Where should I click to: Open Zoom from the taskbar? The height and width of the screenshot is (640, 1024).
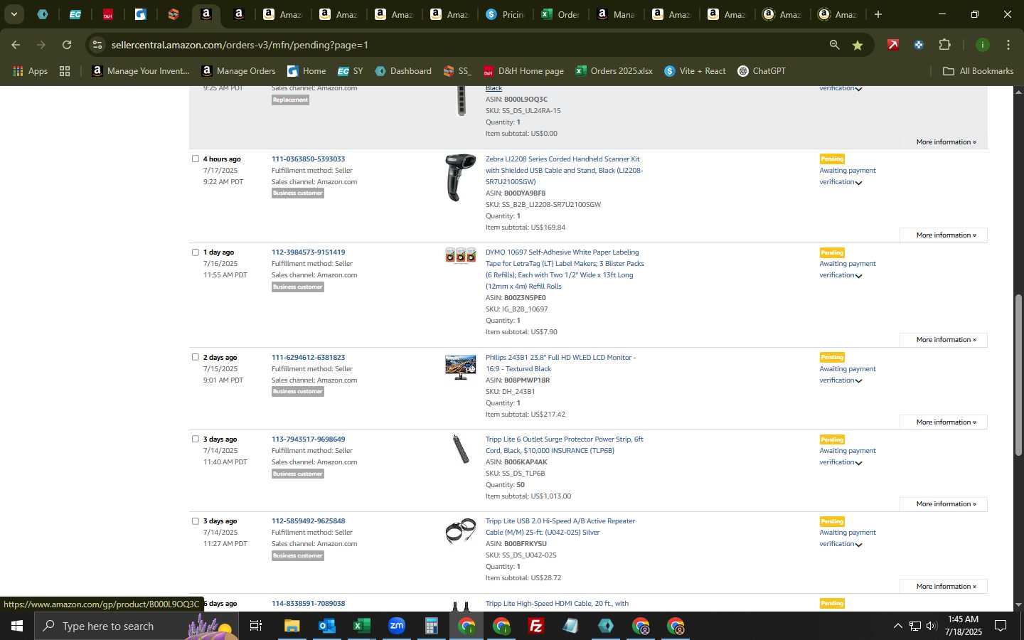point(396,626)
